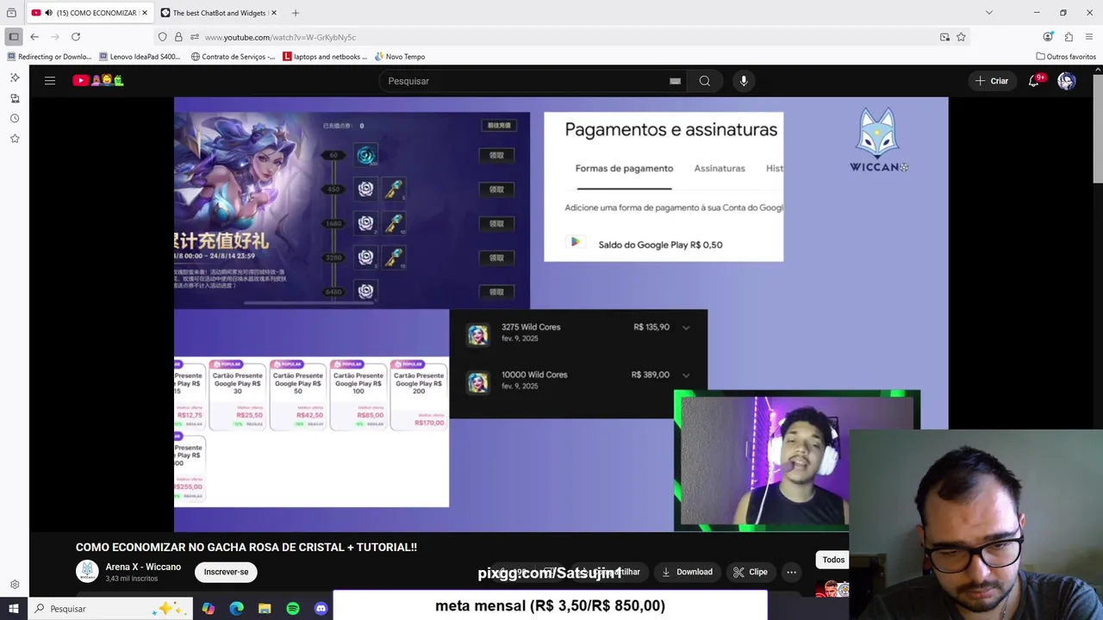Open the history clock icon in sidebar
This screenshot has height=620, width=1103.
pos(15,118)
